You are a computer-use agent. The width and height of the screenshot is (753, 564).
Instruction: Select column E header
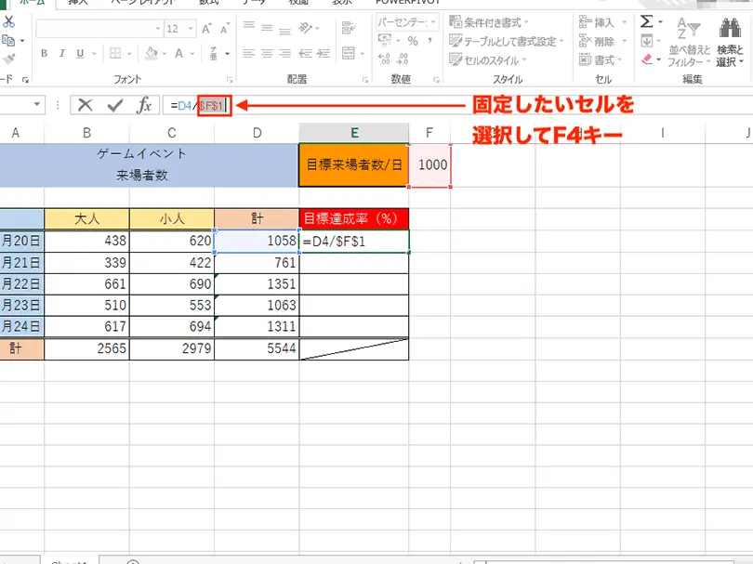(x=354, y=133)
